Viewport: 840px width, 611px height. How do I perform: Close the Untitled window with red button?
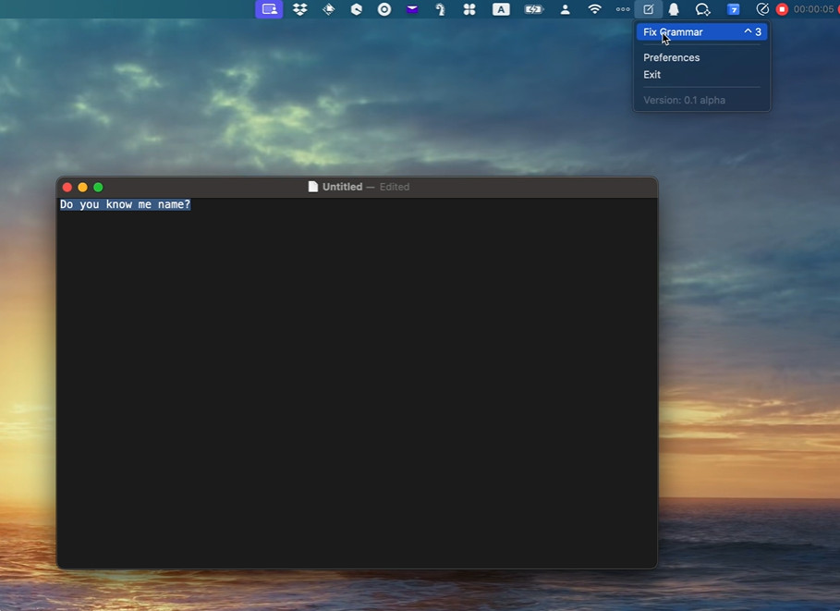67,187
